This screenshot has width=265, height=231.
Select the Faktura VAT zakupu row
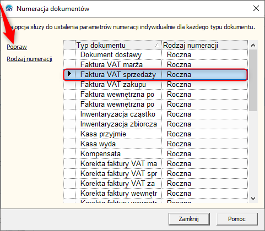156,85
